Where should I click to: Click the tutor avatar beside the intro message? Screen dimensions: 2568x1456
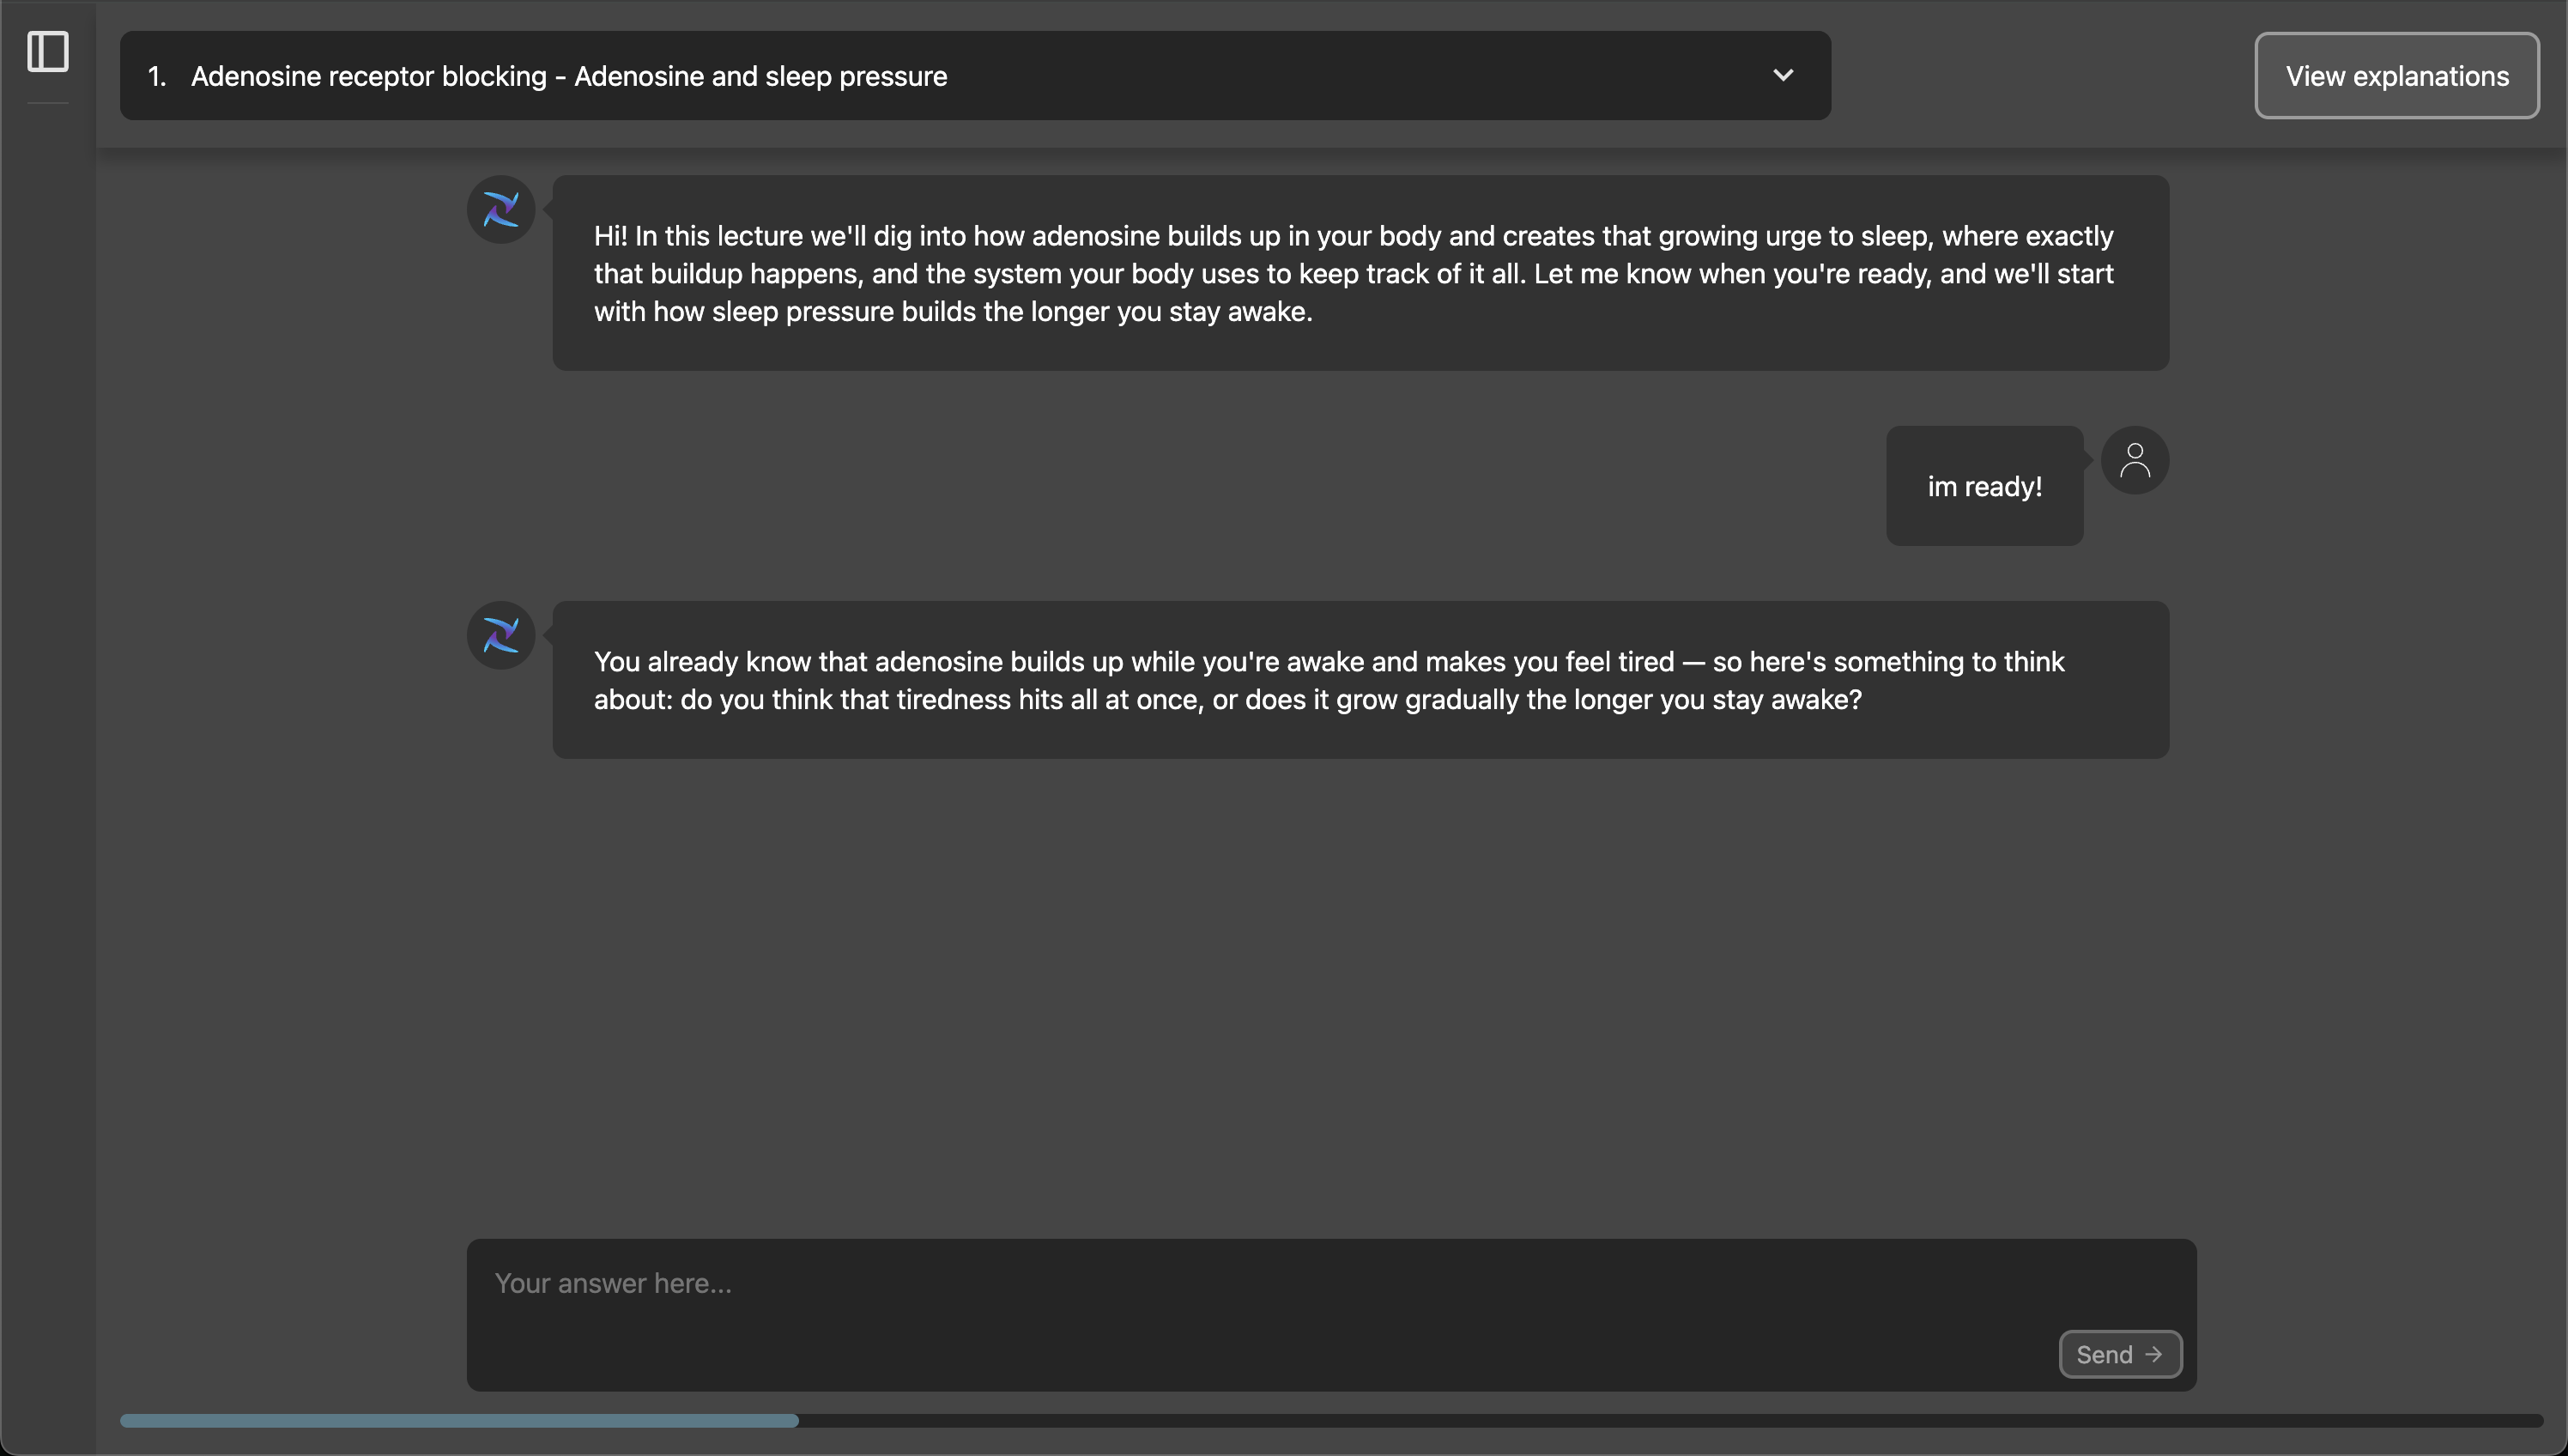click(x=500, y=210)
